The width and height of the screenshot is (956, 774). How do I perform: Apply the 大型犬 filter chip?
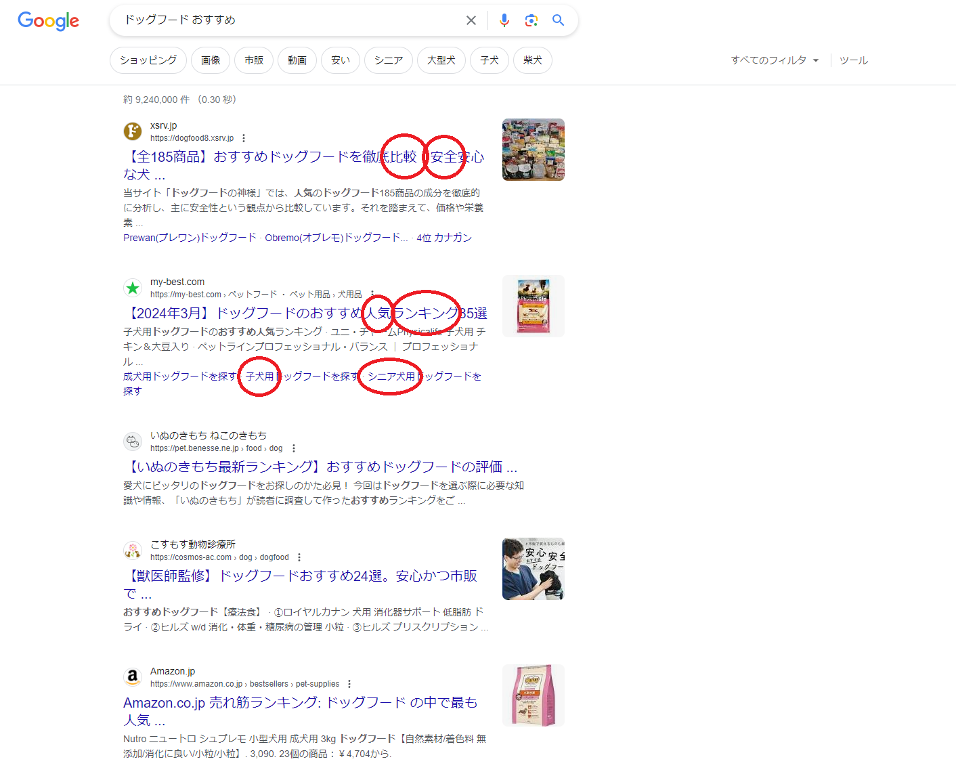(441, 60)
